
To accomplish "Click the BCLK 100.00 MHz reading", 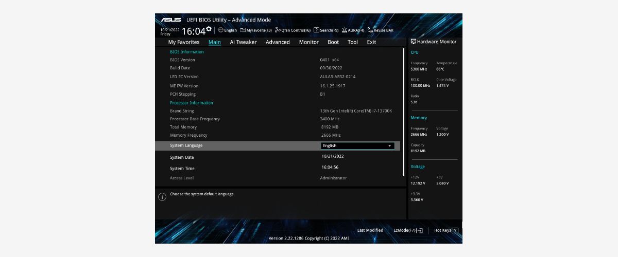I will [x=420, y=85].
